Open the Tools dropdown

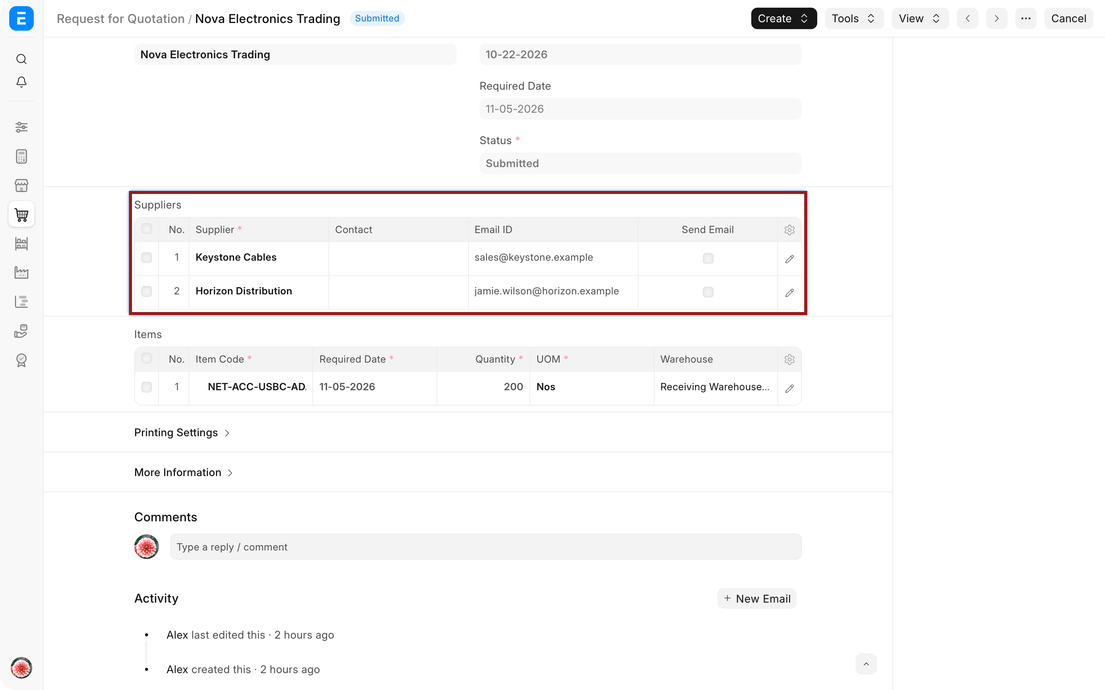[x=854, y=19]
